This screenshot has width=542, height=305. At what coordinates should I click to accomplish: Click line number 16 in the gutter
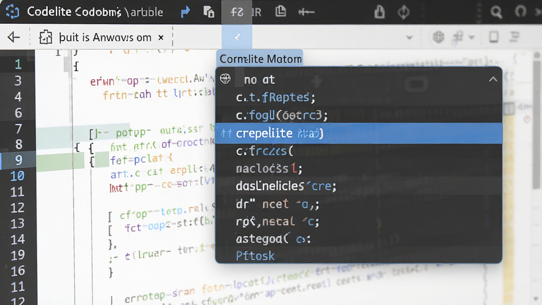[17, 271]
